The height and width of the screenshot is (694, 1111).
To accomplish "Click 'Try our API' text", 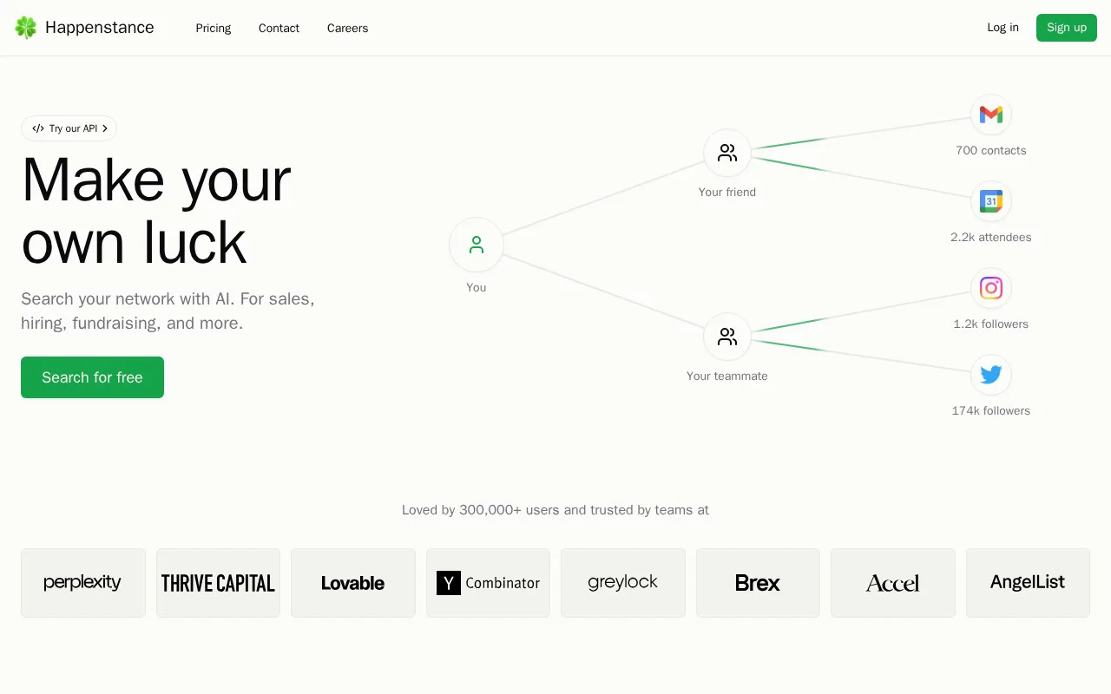I will click(x=73, y=128).
